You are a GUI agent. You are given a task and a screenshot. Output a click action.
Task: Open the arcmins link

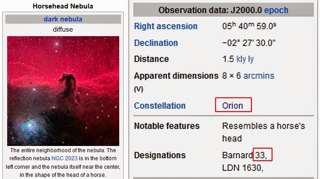point(259,75)
